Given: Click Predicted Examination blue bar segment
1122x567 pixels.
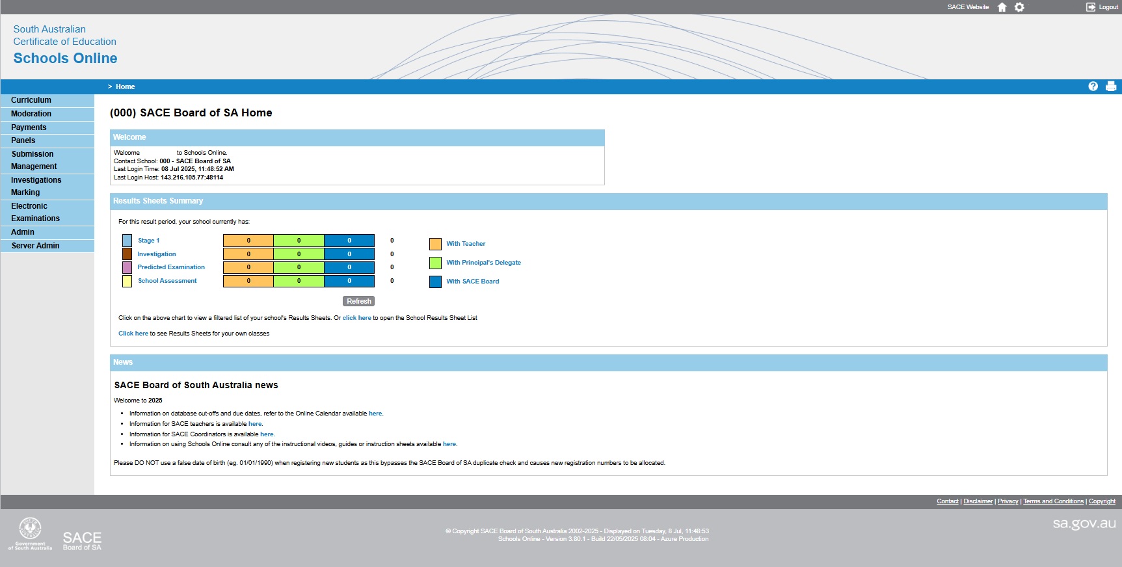Looking at the screenshot, I should pyautogui.click(x=349, y=267).
